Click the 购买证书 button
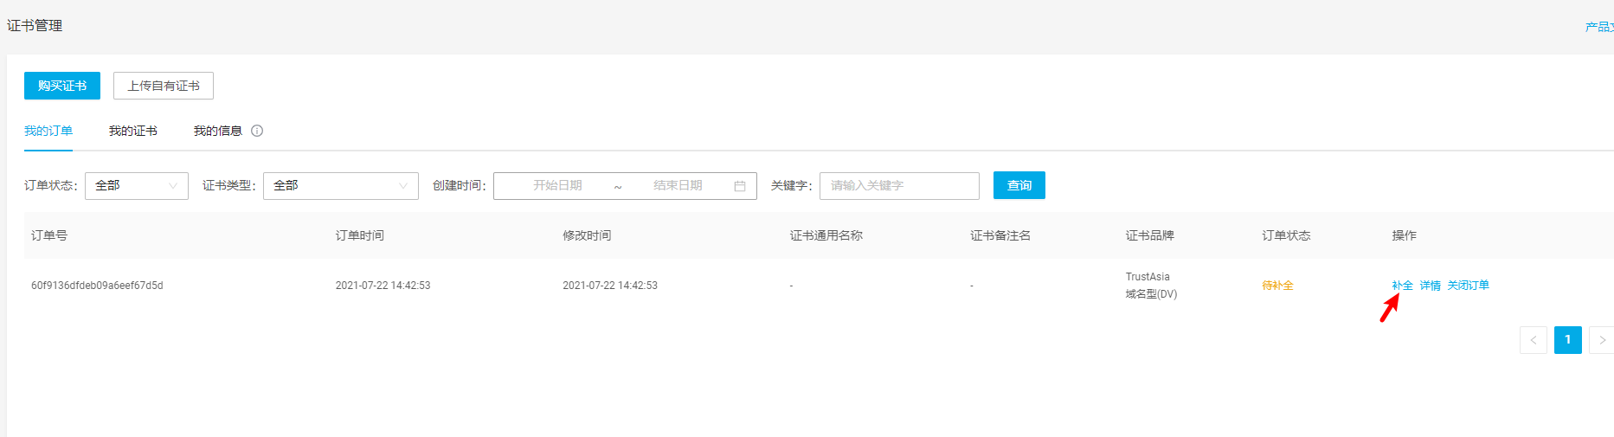Image resolution: width=1614 pixels, height=437 pixels. [x=62, y=86]
